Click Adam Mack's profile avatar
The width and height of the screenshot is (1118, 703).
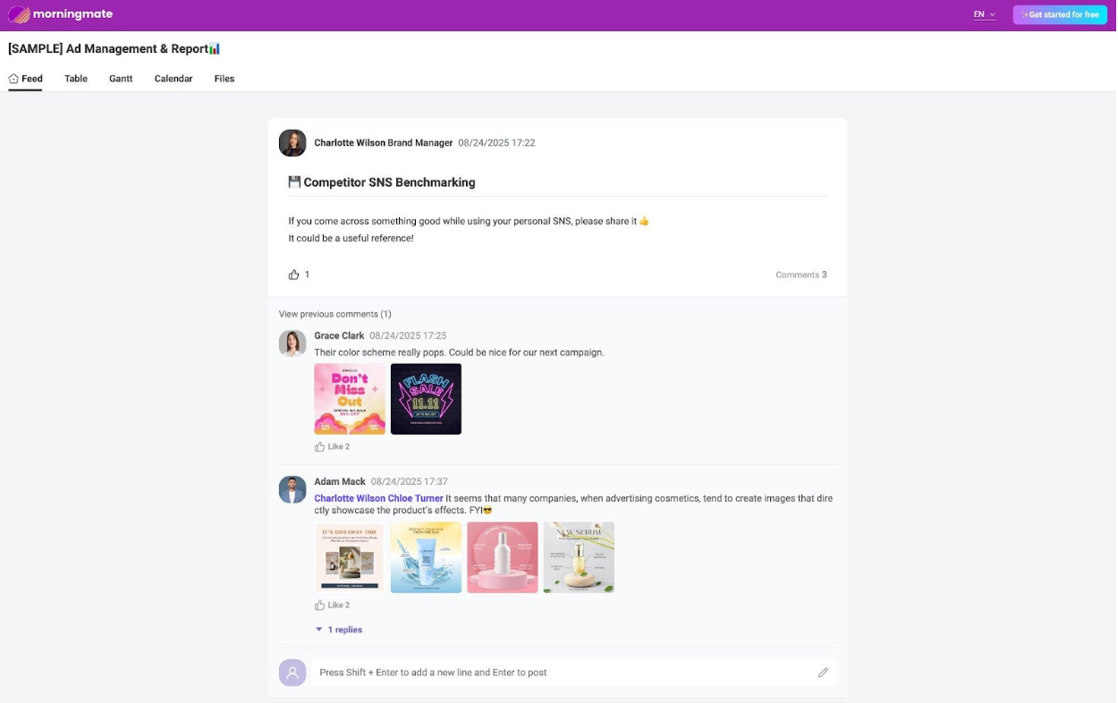click(x=292, y=489)
